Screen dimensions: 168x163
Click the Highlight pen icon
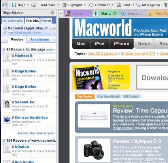click(64, 5)
